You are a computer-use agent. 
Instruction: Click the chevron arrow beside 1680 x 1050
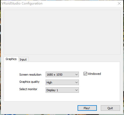click(77, 75)
